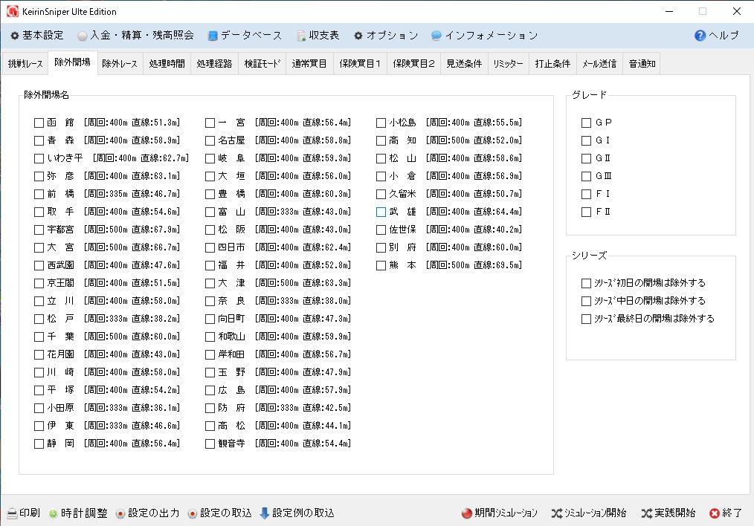Viewport: 754px width, 526px height.
Task: Click the 設定例の取込 blue arrow icon
Action: tap(265, 513)
